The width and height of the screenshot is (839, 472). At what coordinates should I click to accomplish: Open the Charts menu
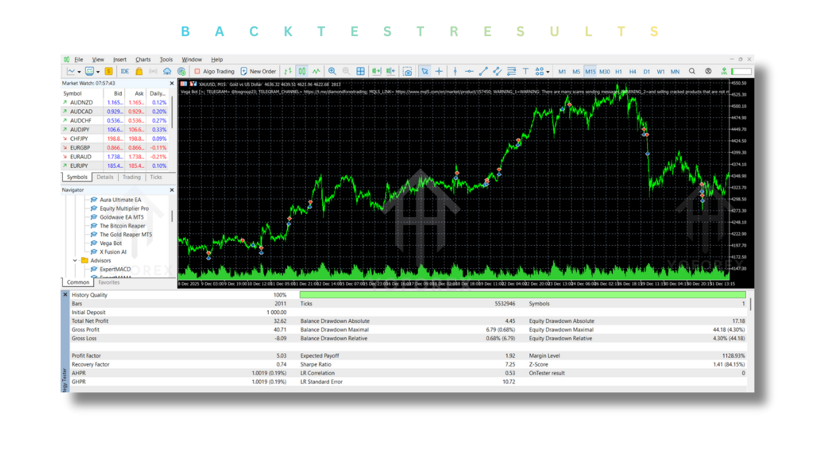(143, 59)
